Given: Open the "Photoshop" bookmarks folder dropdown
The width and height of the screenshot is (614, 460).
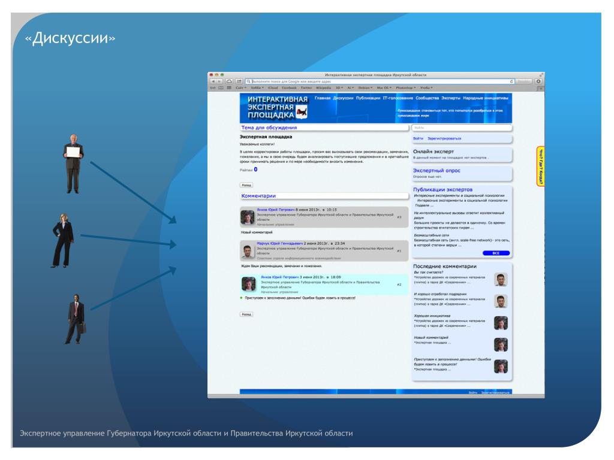Looking at the screenshot, I should click(x=406, y=87).
